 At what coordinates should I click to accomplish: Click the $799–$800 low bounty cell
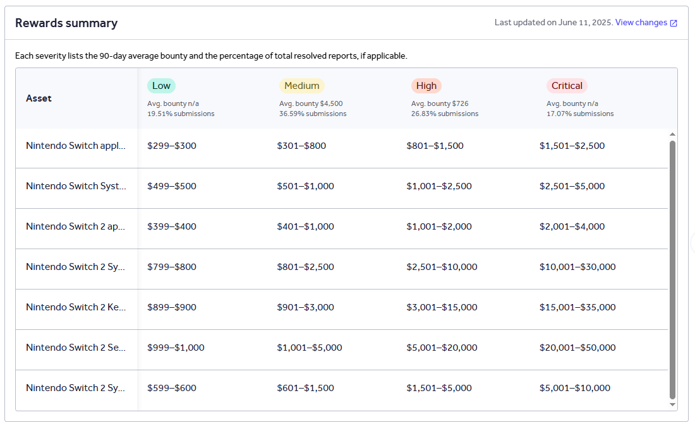coord(171,267)
